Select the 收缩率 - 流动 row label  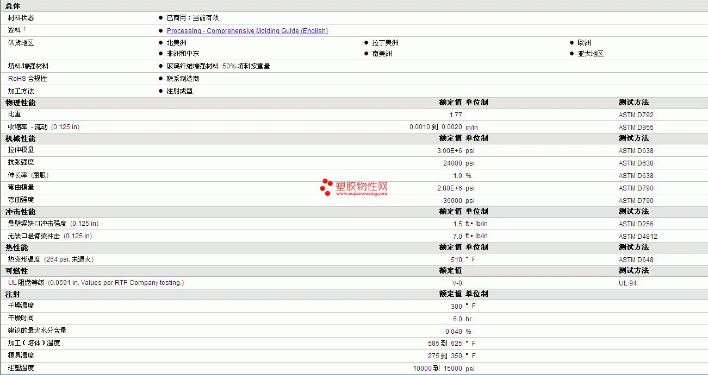tap(44, 127)
